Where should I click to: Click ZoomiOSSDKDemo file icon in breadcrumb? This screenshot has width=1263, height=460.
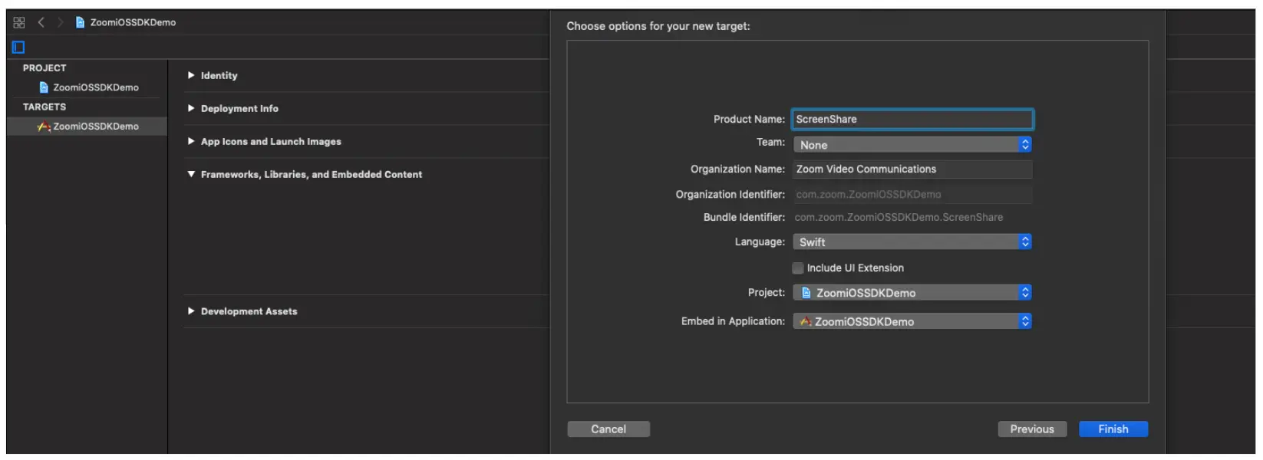(80, 23)
